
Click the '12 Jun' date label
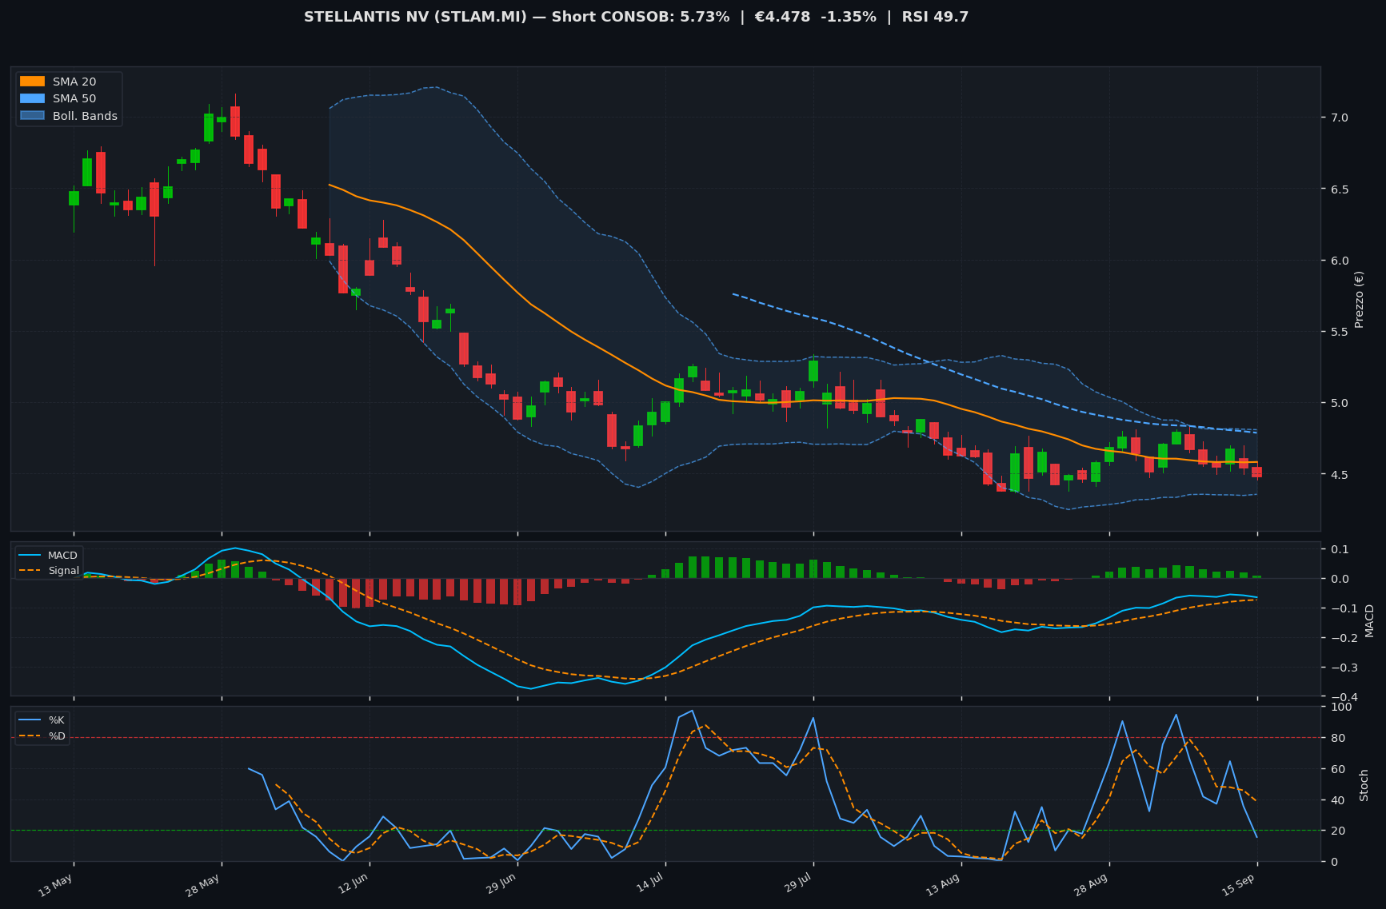353,885
